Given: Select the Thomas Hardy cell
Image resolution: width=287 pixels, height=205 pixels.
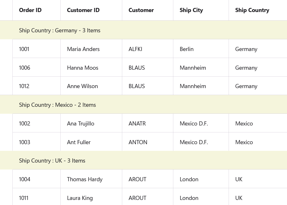Looking at the screenshot, I should (x=84, y=179).
